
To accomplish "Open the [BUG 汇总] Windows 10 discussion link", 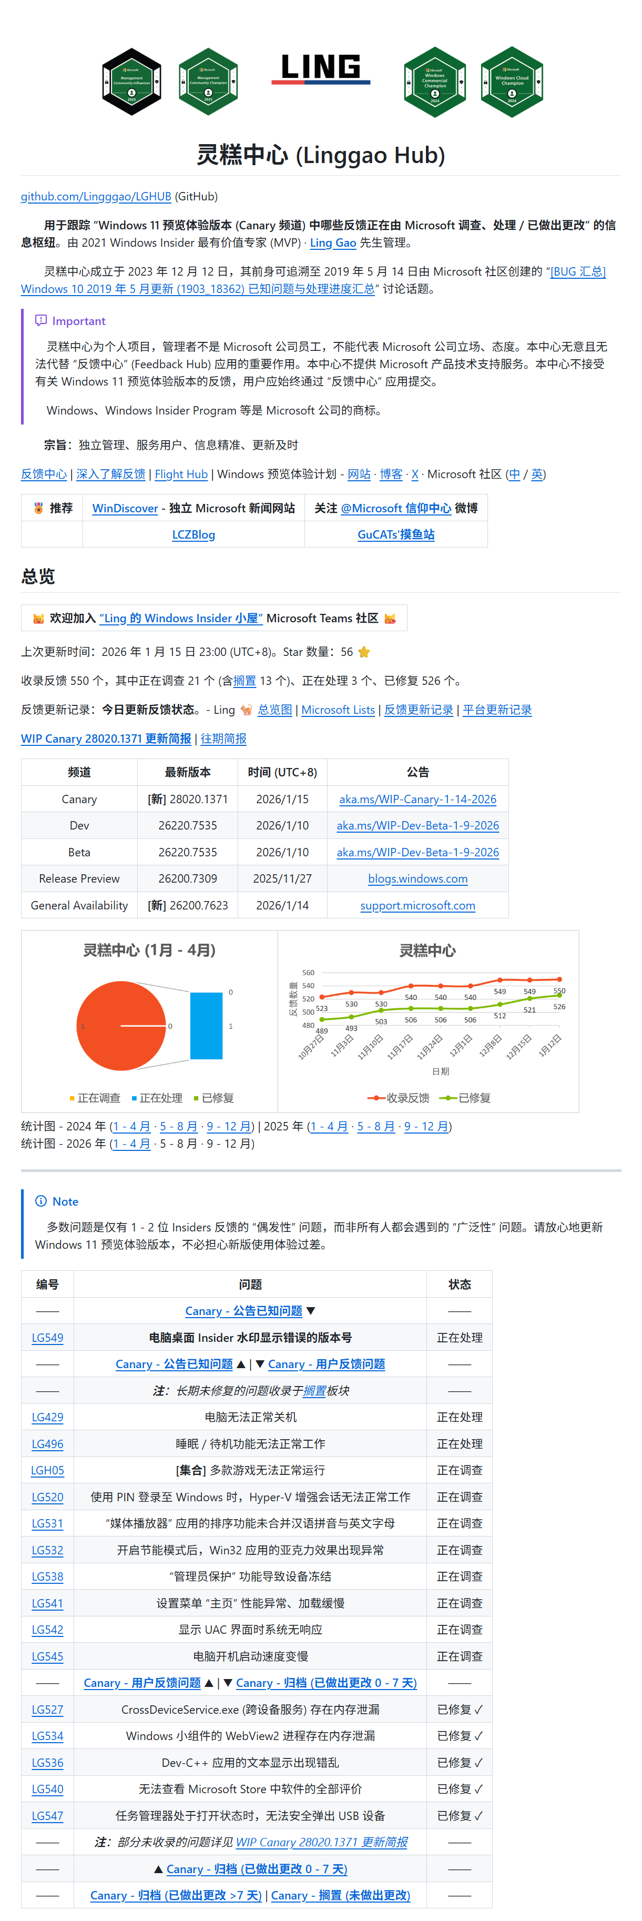I will tap(313, 280).
